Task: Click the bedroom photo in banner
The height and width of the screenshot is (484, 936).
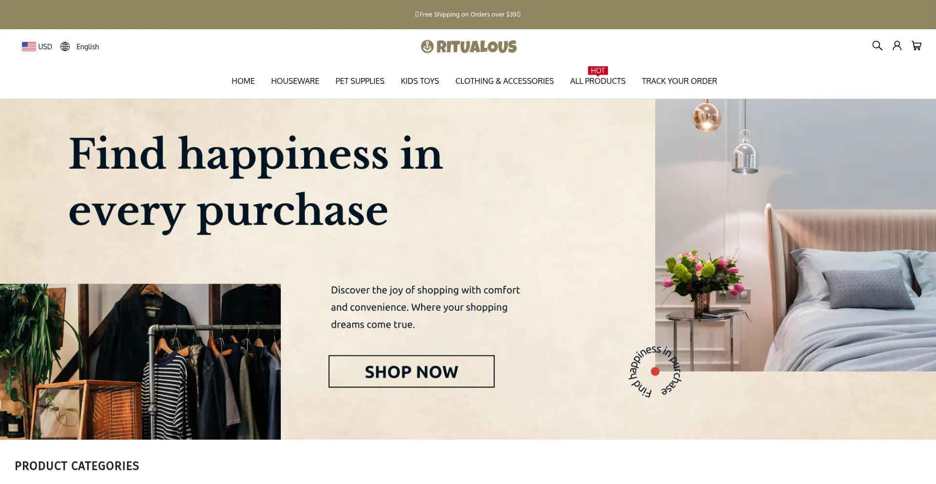Action: tap(796, 235)
